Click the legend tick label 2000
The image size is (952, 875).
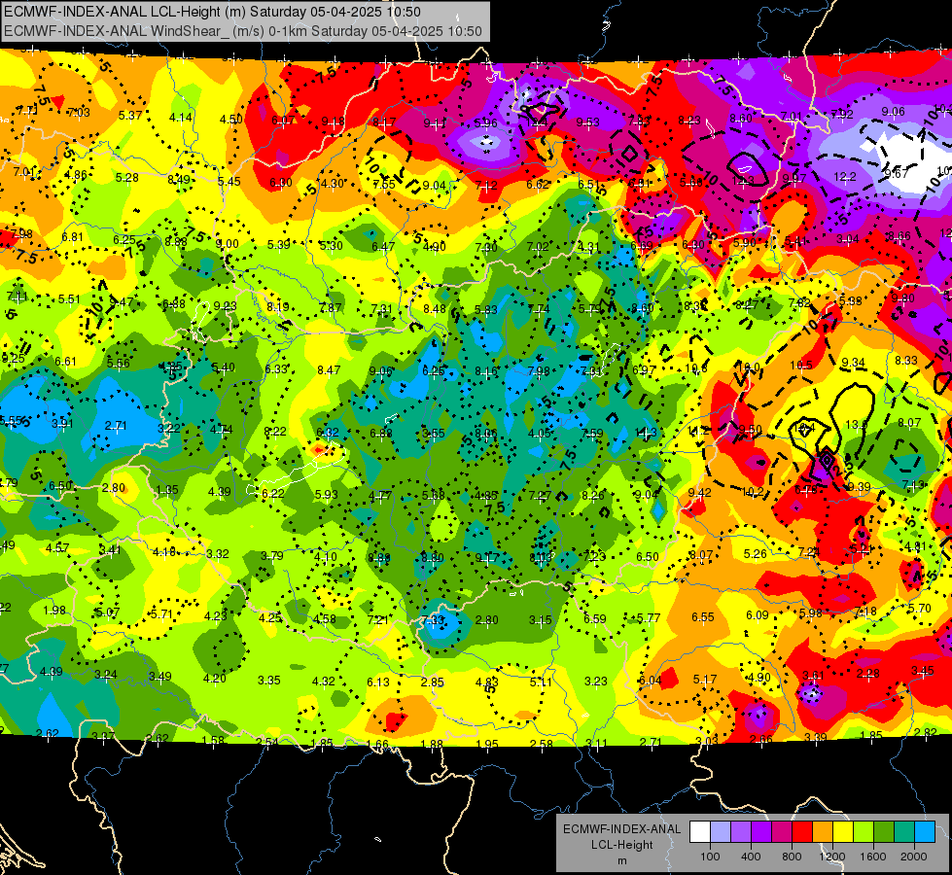(914, 857)
